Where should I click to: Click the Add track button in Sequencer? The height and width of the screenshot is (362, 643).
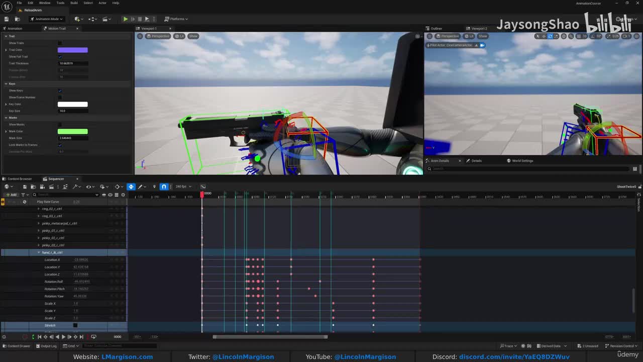pyautogui.click(x=11, y=195)
